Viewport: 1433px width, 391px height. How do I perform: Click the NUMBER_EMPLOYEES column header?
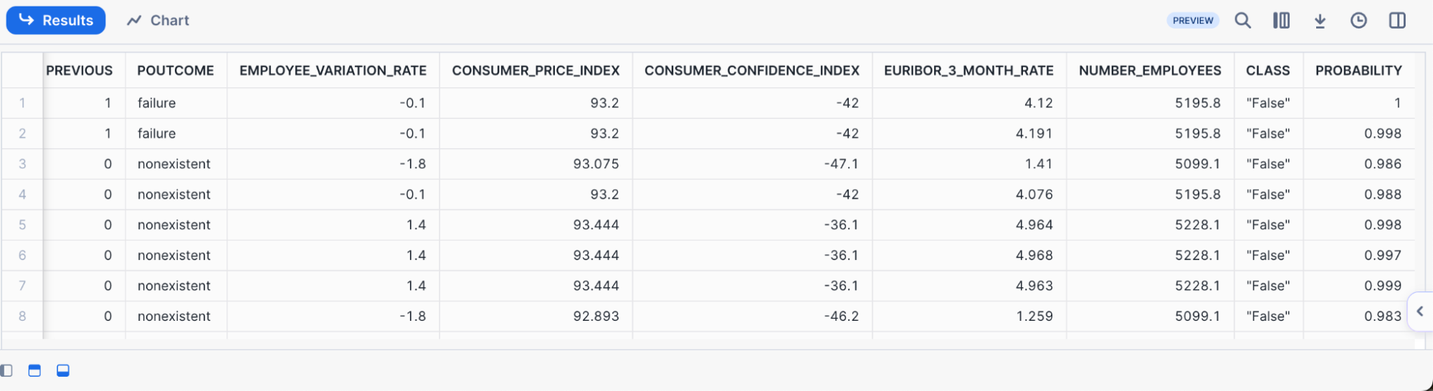(x=1150, y=70)
